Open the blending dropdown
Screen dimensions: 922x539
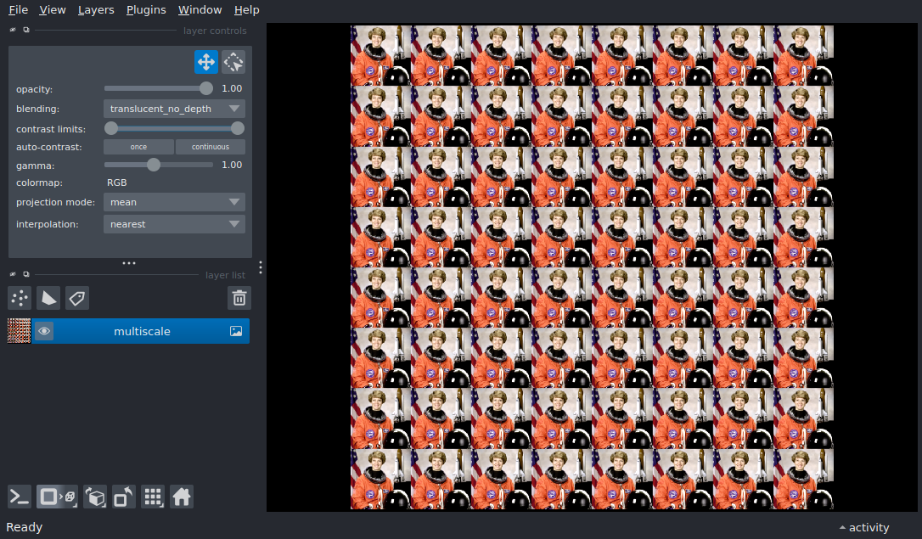[x=174, y=109]
